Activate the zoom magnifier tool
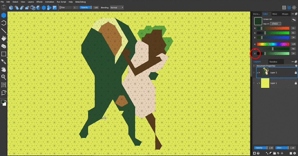298x156 pixels. tap(4, 77)
